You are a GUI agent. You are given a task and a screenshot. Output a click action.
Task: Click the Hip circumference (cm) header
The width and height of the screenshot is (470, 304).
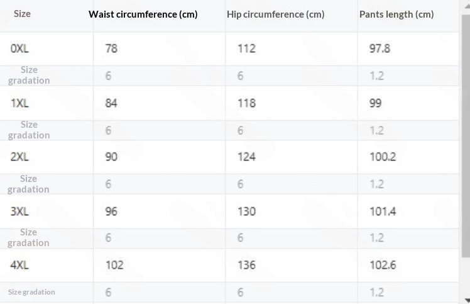click(x=275, y=14)
